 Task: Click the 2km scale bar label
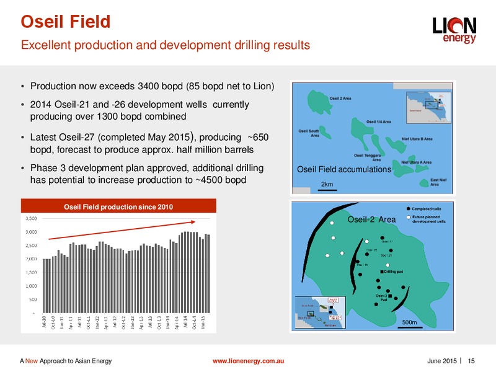[327, 184]
